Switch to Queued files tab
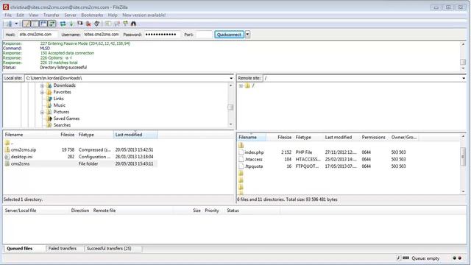 (x=20, y=249)
